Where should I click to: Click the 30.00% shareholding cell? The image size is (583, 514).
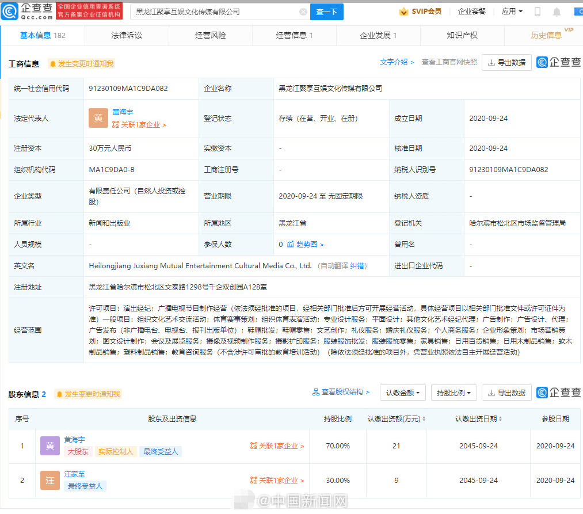(x=338, y=480)
